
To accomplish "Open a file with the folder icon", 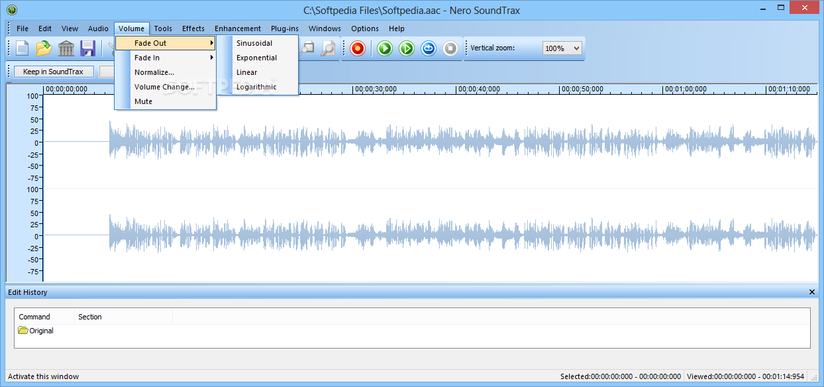I will (x=44, y=48).
